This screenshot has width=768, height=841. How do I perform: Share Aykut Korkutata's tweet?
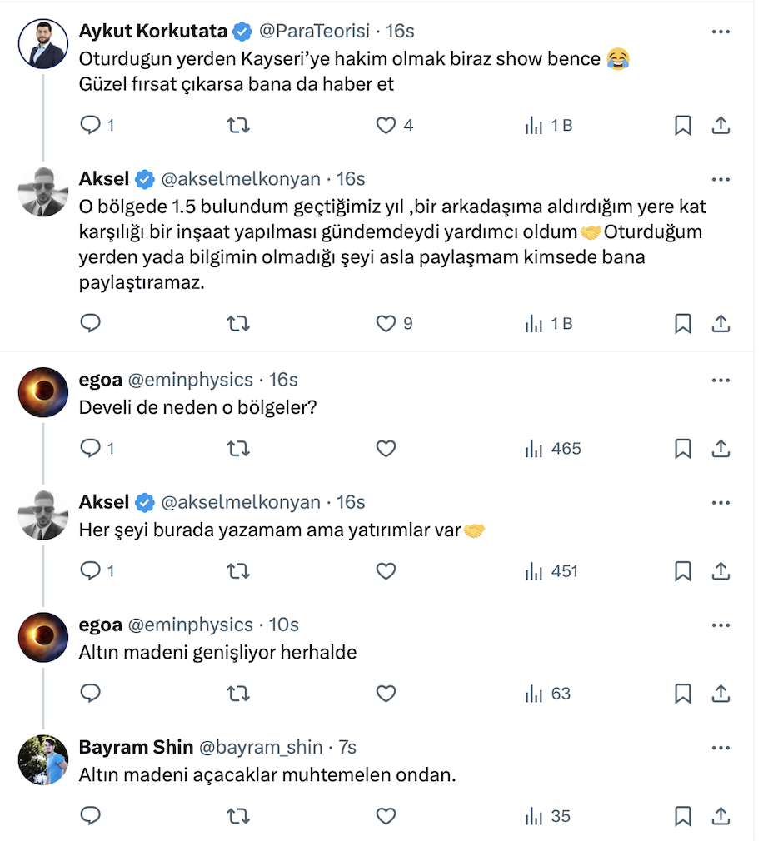(721, 125)
